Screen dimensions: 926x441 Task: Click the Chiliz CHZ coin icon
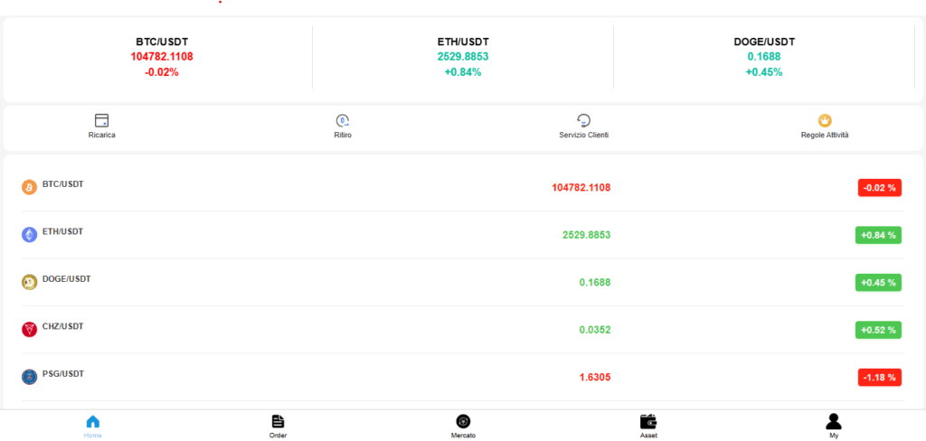pyautogui.click(x=30, y=330)
